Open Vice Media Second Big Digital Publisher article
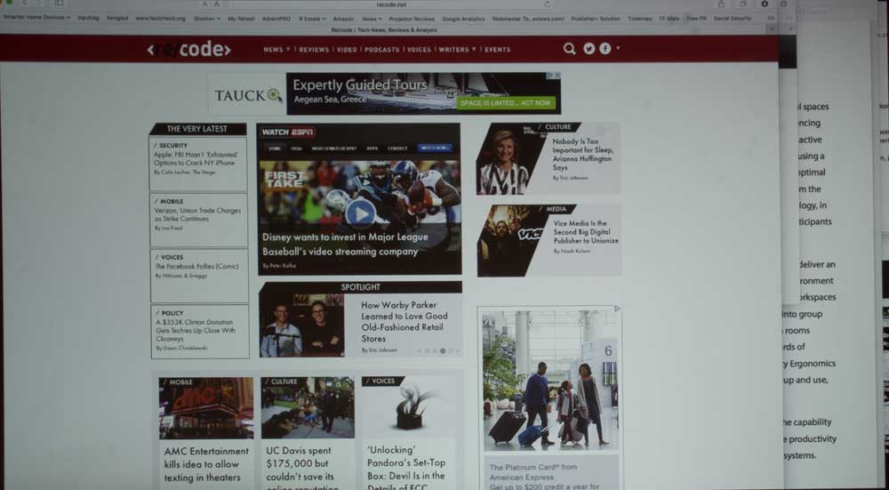The width and height of the screenshot is (889, 490). (x=586, y=232)
